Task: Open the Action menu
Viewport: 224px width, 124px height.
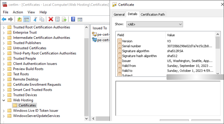Action: 18,12
